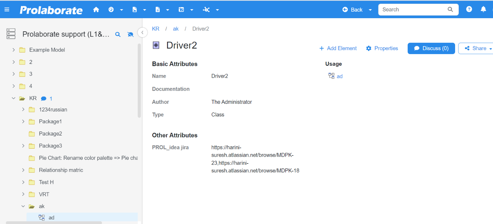Click the Share button

(x=476, y=48)
